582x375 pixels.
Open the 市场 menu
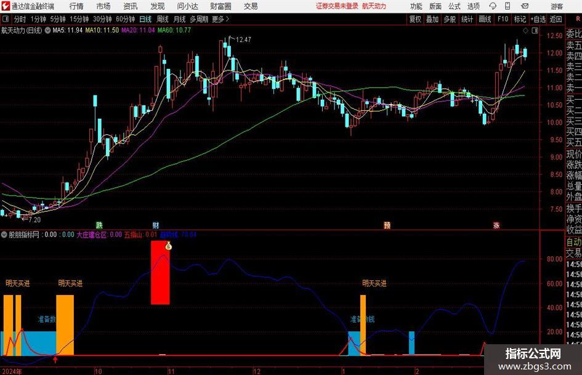(103, 6)
